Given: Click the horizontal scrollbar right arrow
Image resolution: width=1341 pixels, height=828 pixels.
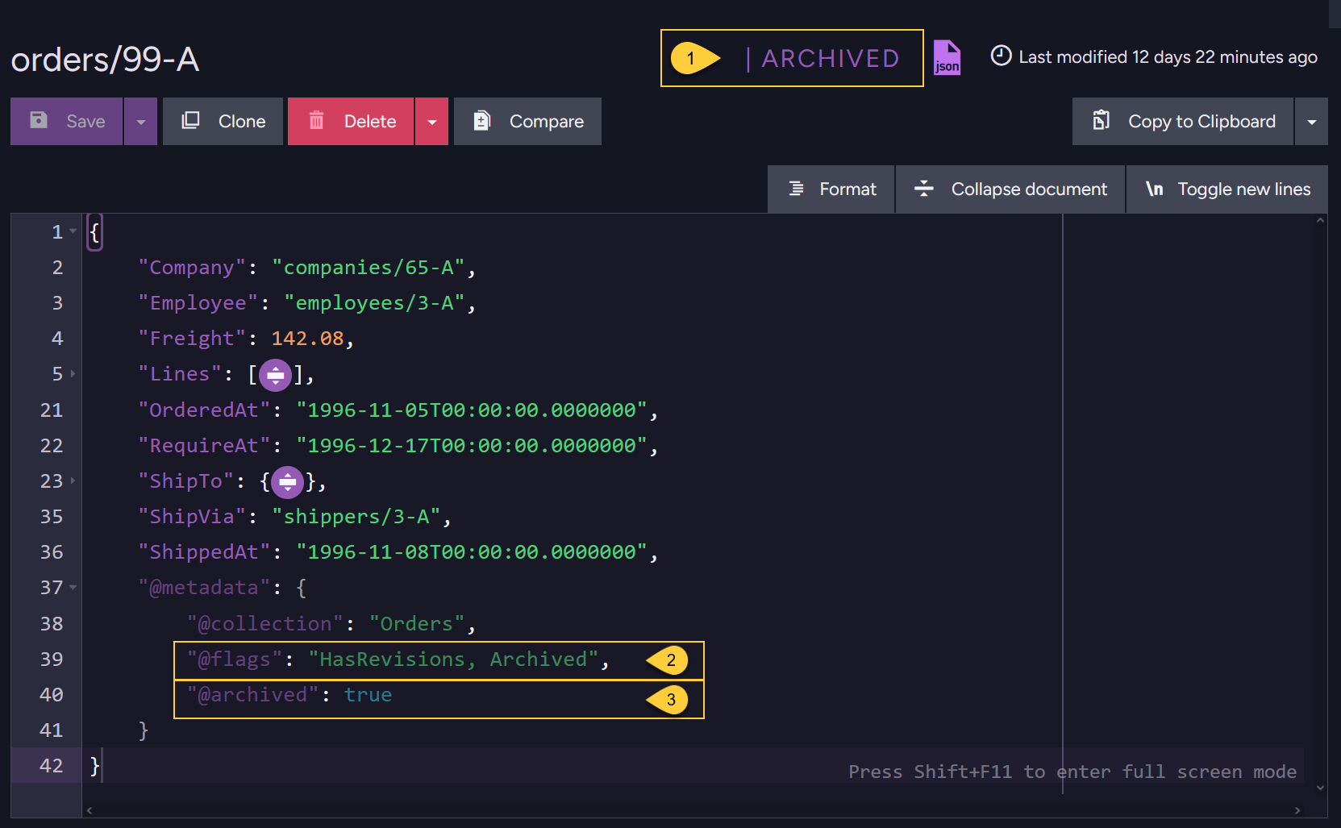Looking at the screenshot, I should (1297, 810).
